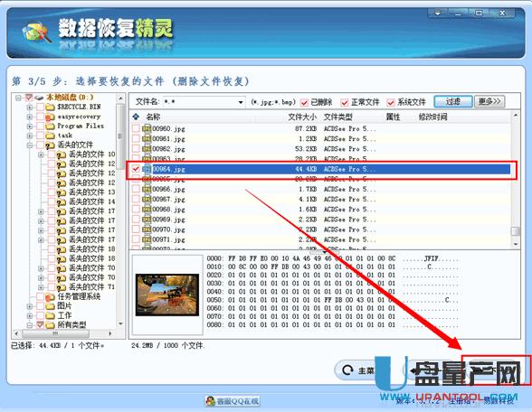Click the easyrecovery folder icon
This screenshot has height=412, width=532.
pos(51,117)
